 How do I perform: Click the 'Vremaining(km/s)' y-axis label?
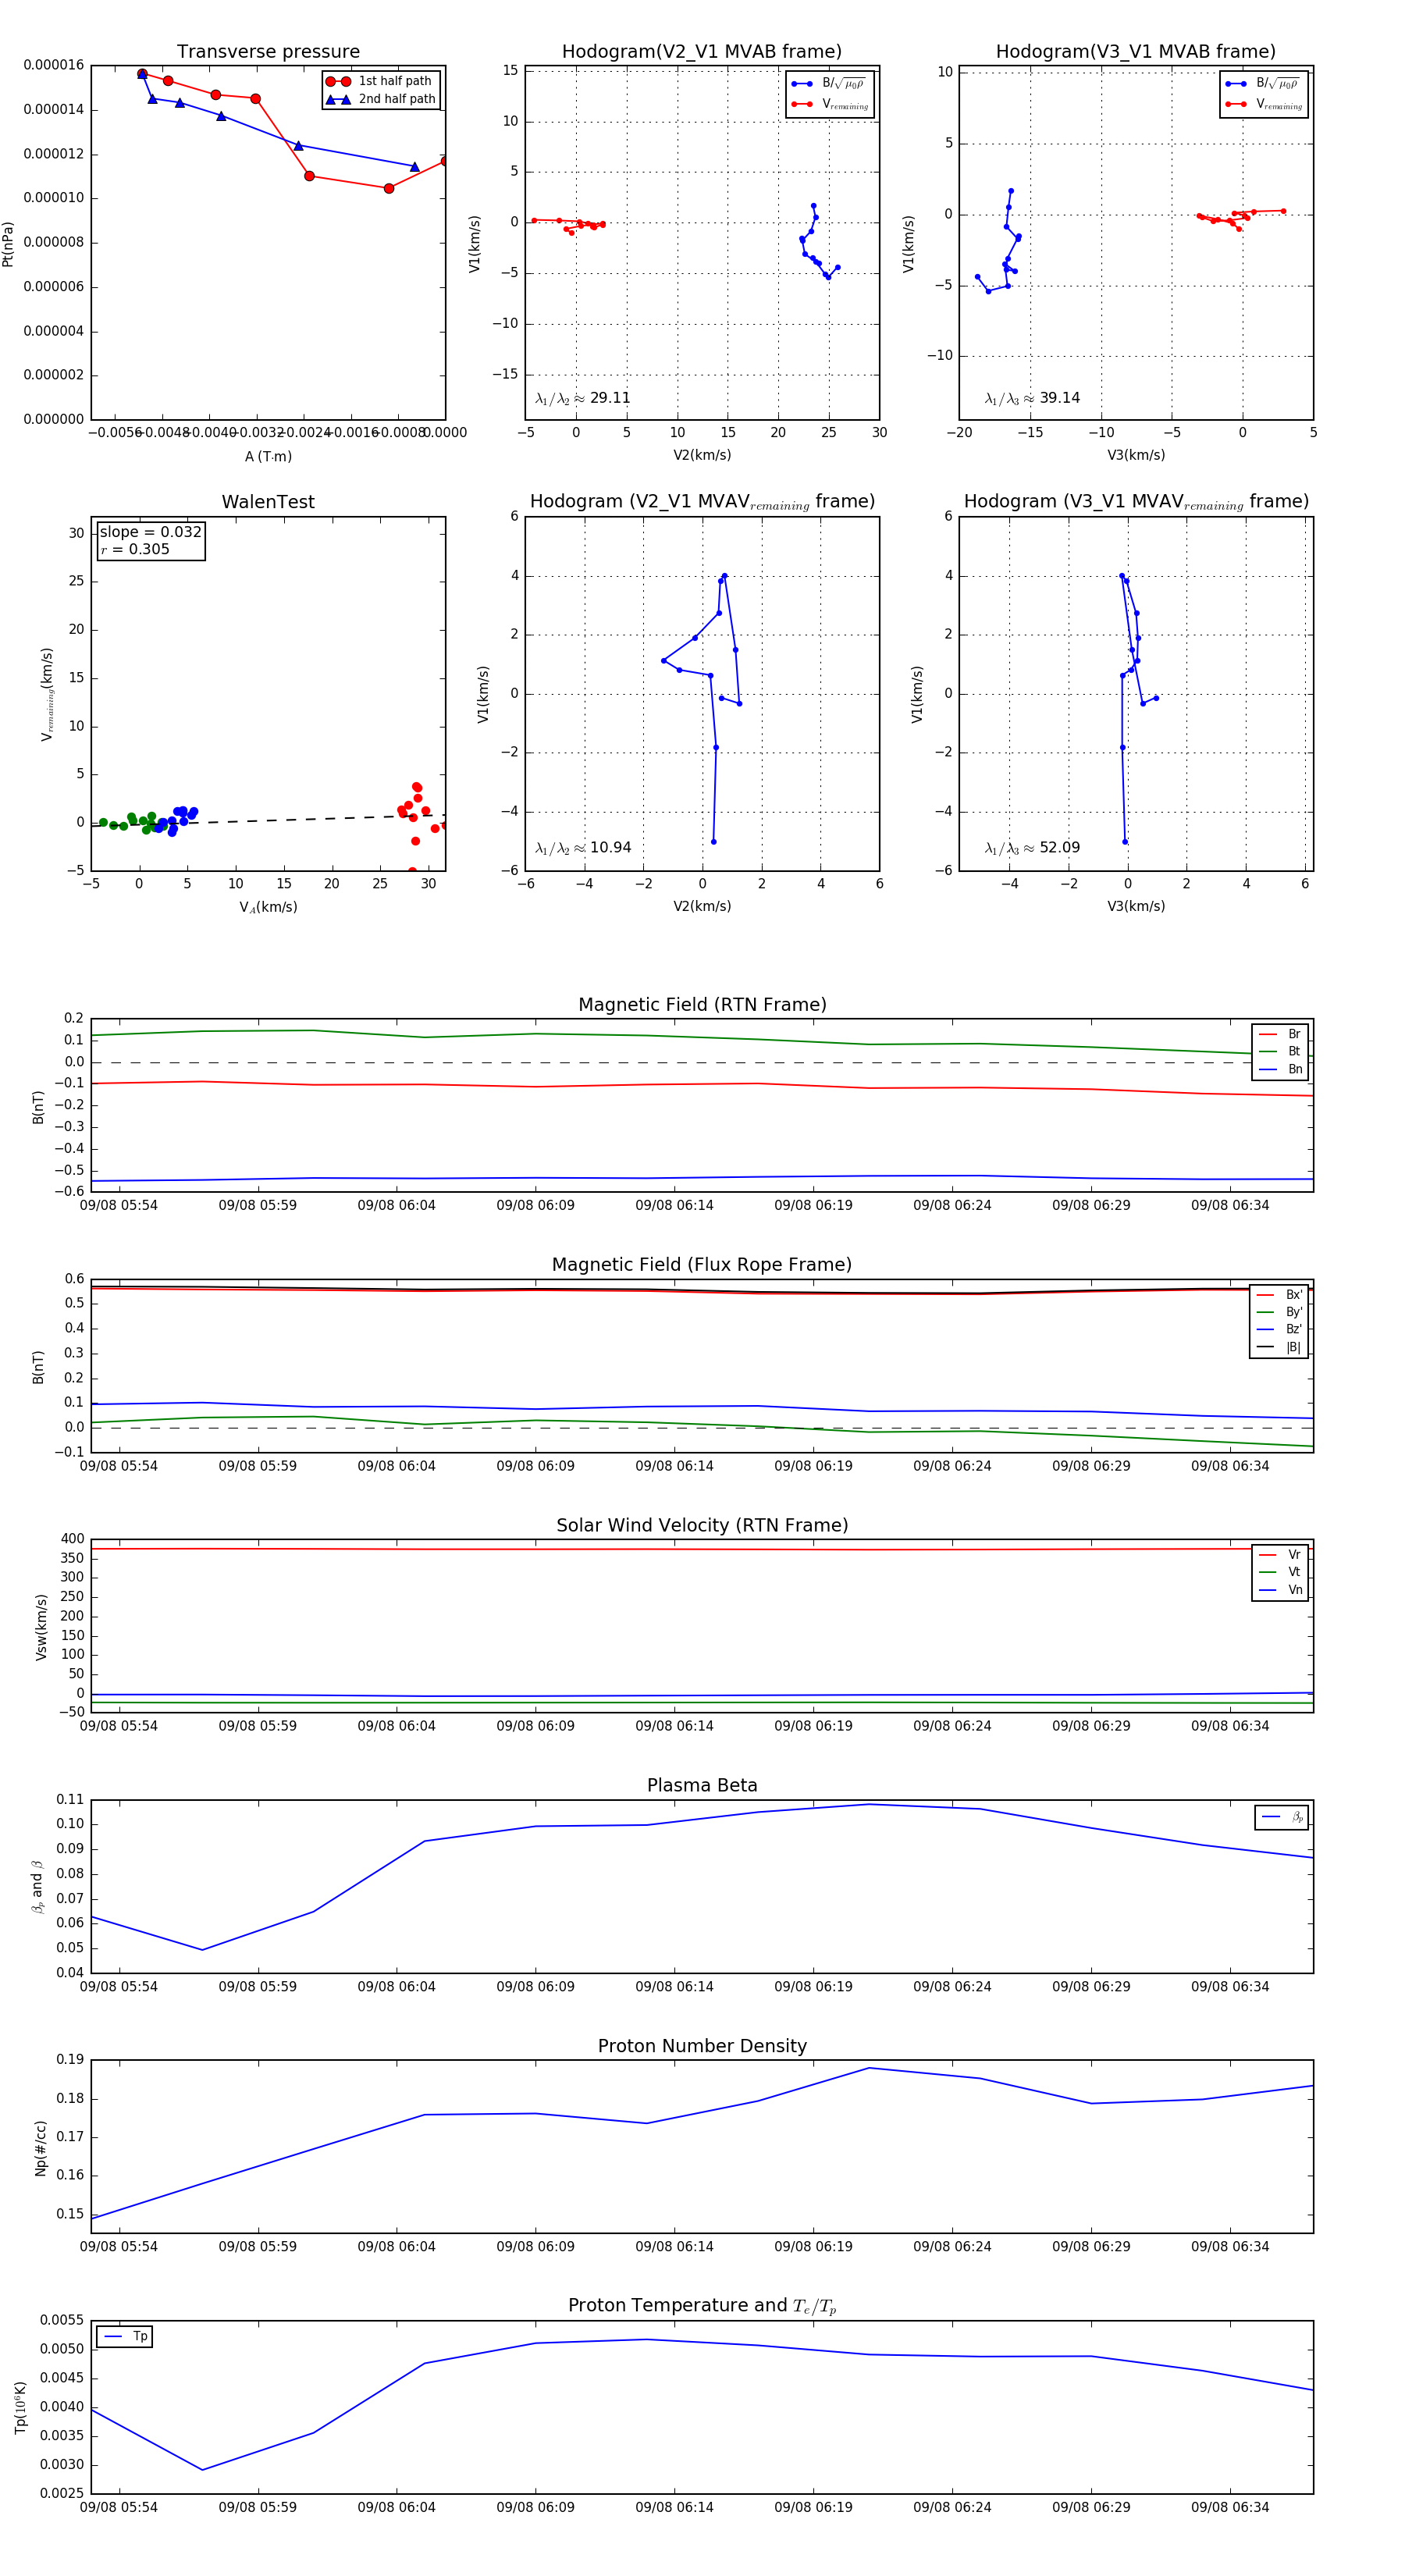coord(46,694)
